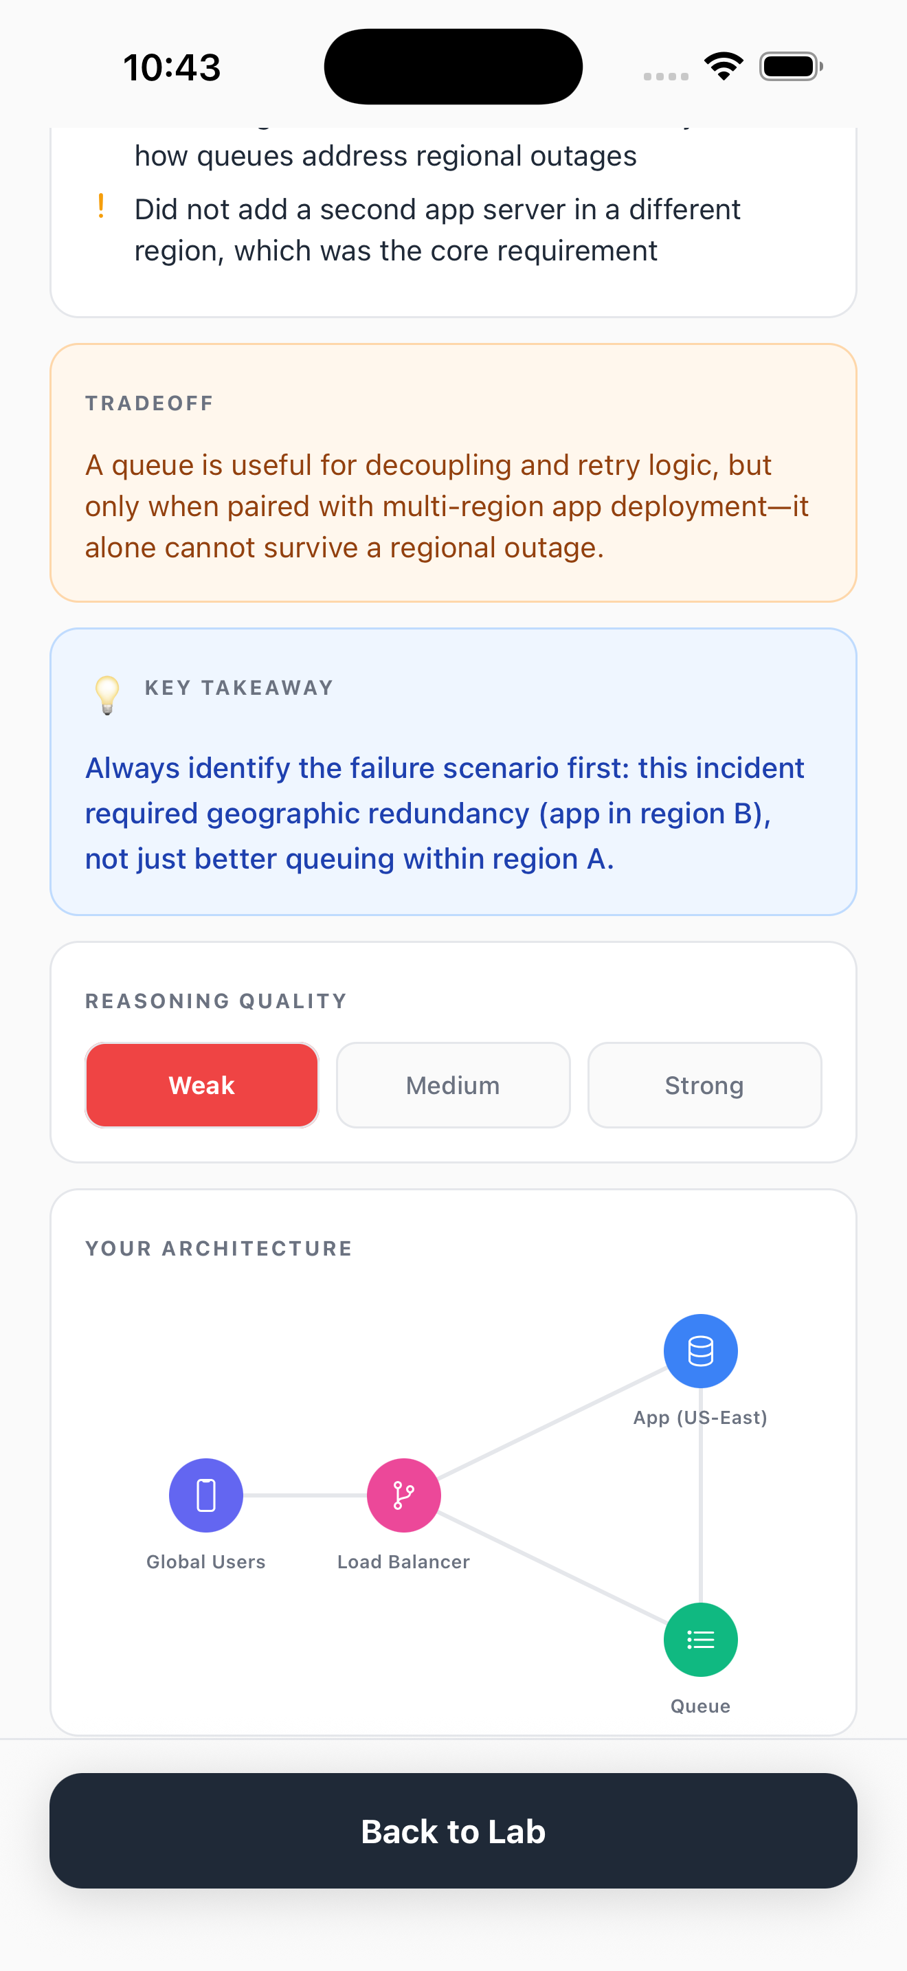
Task: Tap the 10:43 clock in status bar
Action: point(172,67)
